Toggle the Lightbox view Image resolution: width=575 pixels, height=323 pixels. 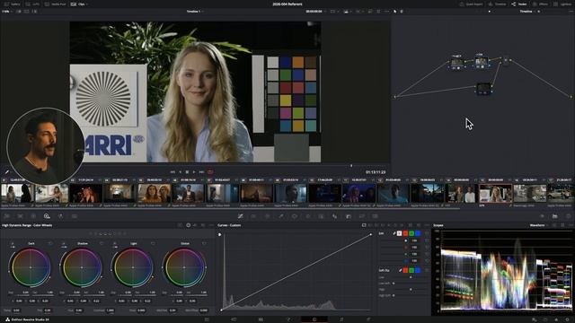pyautogui.click(x=562, y=4)
